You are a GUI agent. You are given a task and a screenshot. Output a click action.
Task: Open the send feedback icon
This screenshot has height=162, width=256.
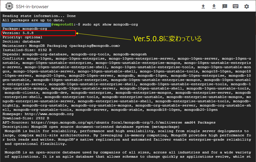pos(225,6)
